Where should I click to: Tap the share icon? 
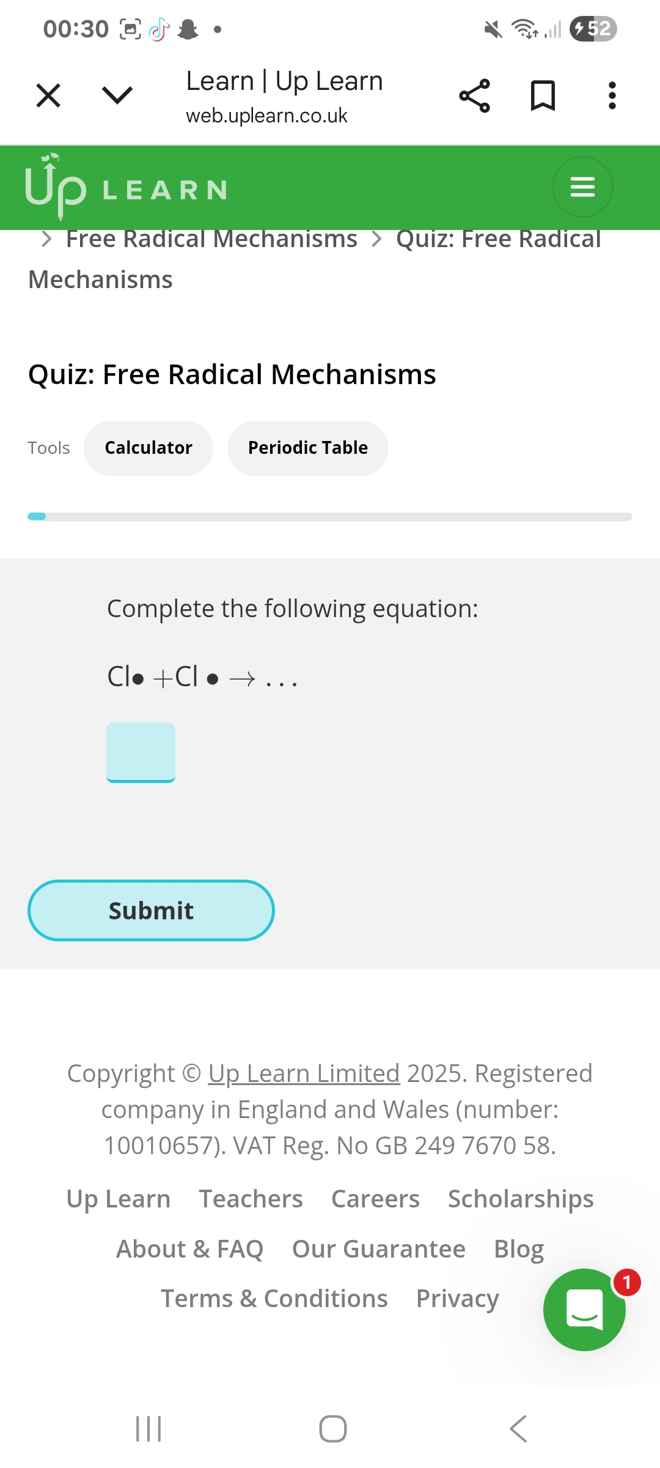point(474,95)
